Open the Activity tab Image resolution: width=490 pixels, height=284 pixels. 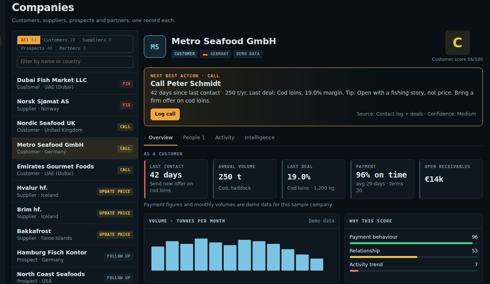[225, 137]
